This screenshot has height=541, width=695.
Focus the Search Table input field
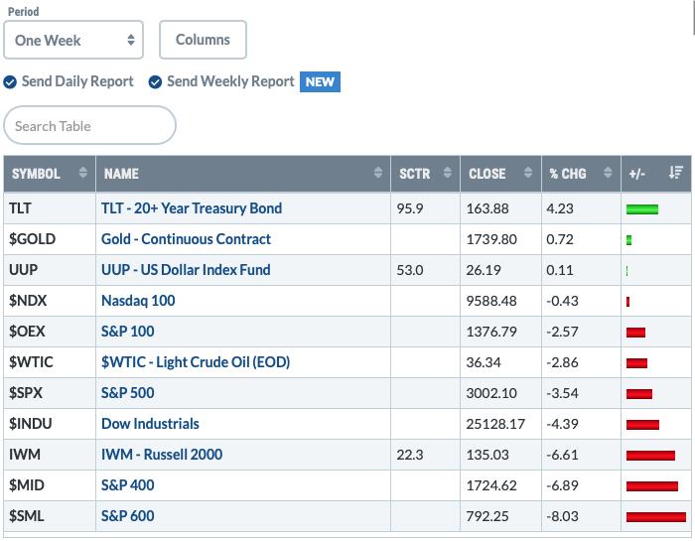click(x=89, y=125)
